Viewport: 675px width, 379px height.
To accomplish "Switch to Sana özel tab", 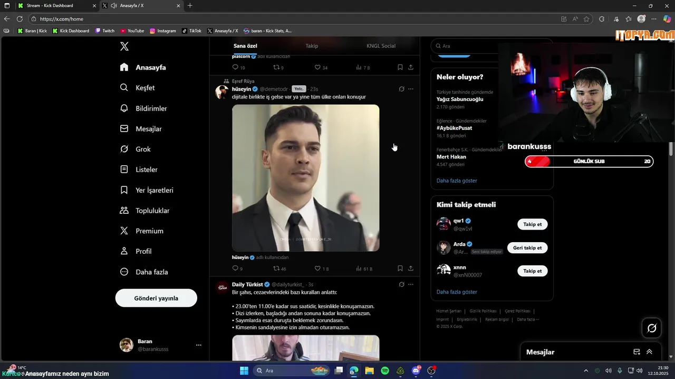I will [x=245, y=46].
